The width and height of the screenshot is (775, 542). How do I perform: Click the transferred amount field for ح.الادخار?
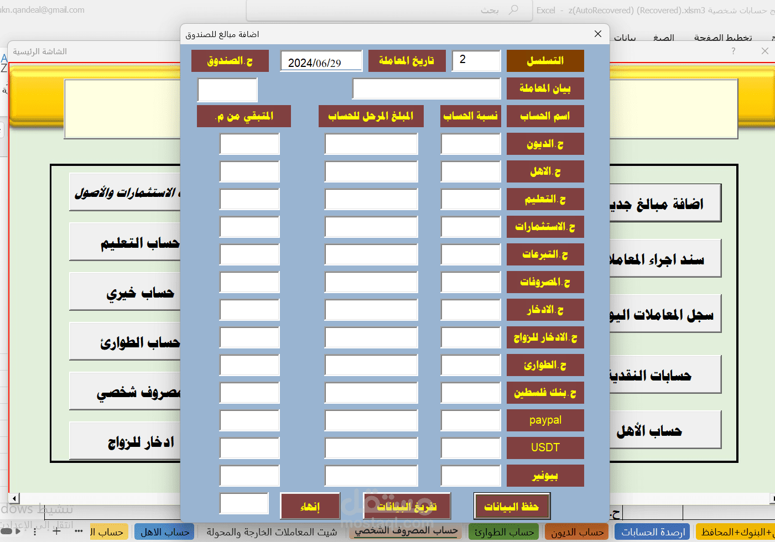click(371, 310)
